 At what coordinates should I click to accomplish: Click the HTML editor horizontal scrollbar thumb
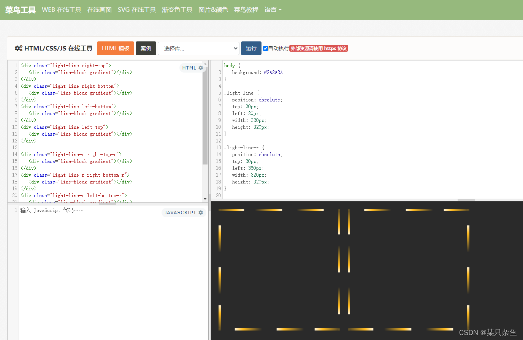[x=108, y=204]
